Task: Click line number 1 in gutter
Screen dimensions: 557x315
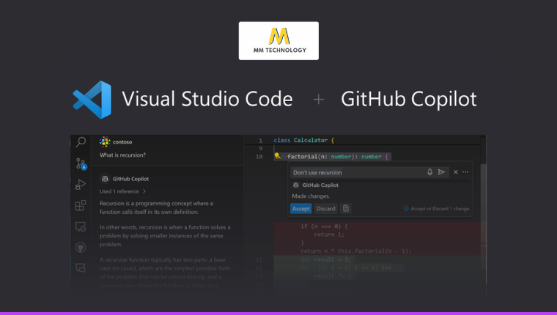Action: pyautogui.click(x=260, y=141)
